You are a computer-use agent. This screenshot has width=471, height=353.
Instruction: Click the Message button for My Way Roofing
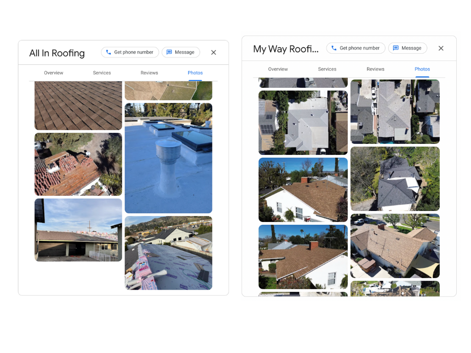pos(408,48)
